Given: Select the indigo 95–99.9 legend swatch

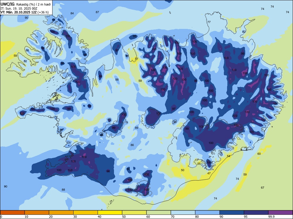Looking at the screenshot, I should 256,213.
